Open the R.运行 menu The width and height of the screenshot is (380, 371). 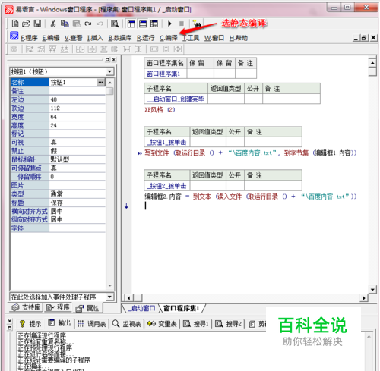[145, 38]
